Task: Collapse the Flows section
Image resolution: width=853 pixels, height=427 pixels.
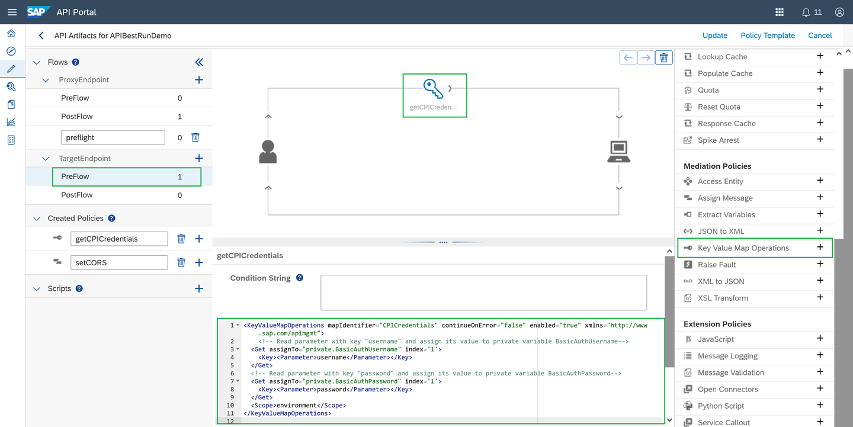Action: click(x=37, y=62)
